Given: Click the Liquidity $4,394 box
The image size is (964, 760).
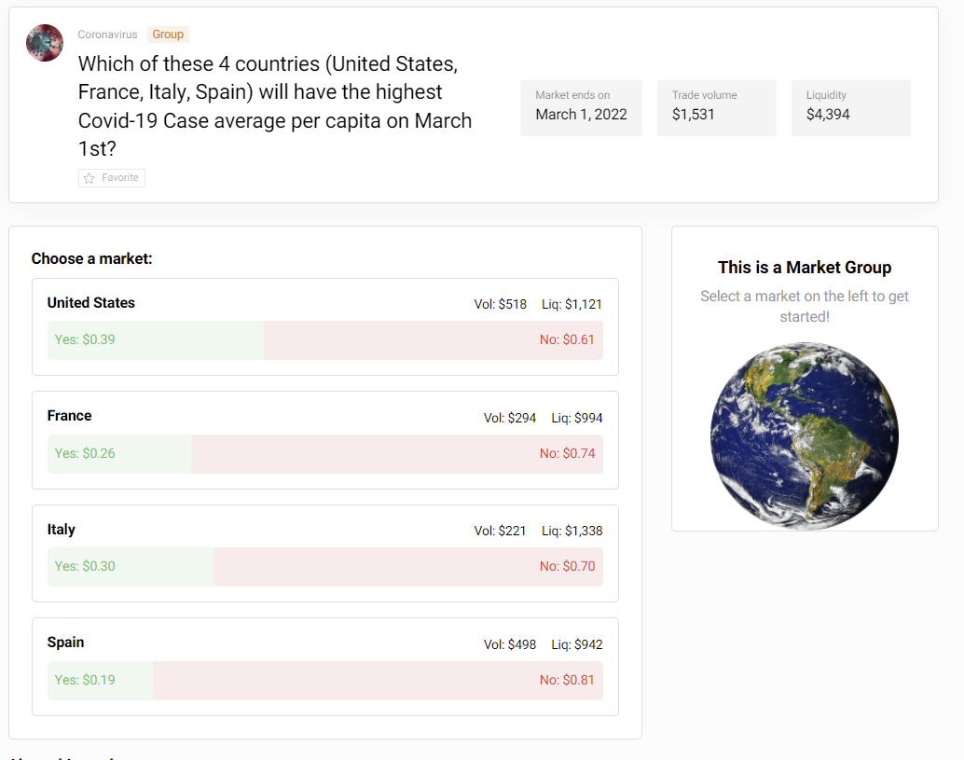Looking at the screenshot, I should pyautogui.click(x=850, y=107).
